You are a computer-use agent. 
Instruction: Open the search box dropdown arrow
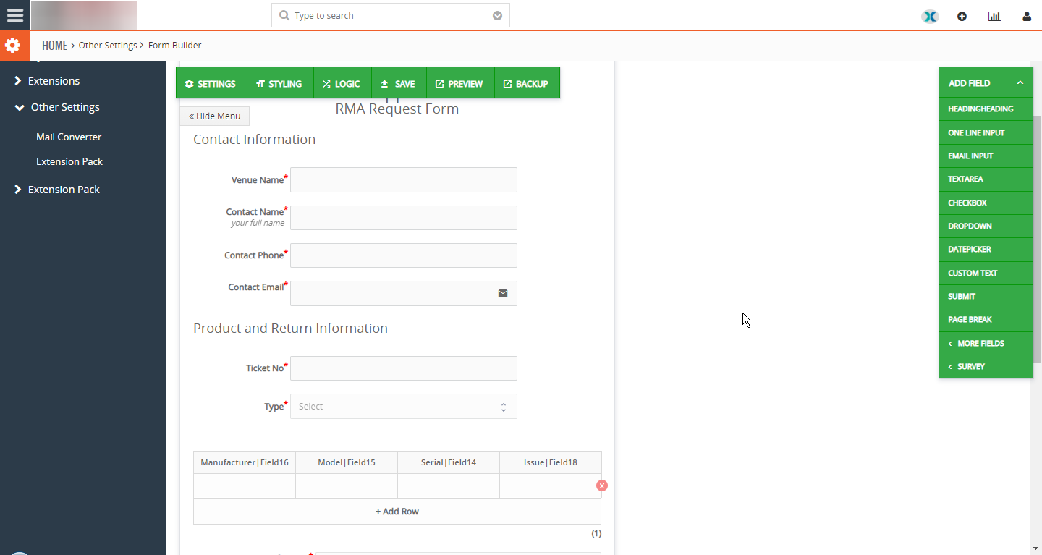click(x=497, y=15)
